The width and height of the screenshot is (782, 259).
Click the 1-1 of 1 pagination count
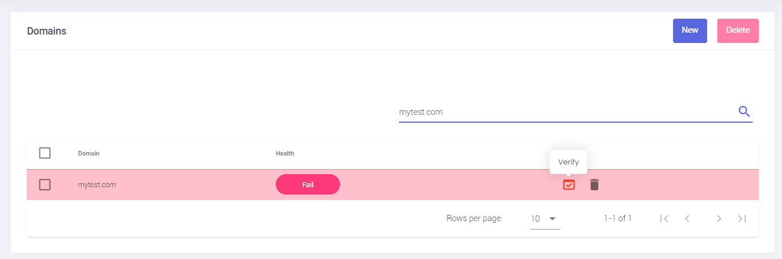pyautogui.click(x=618, y=218)
